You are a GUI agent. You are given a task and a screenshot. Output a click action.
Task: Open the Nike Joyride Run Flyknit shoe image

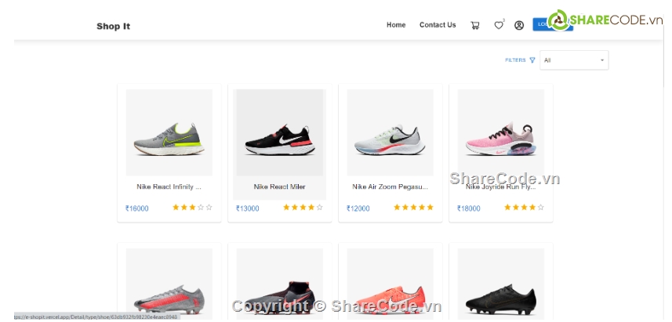501,132
